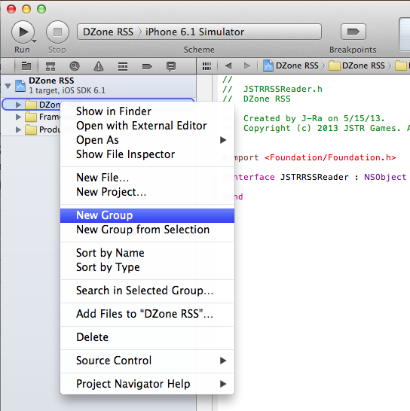Show the Project navigator folder icon

click(26, 66)
